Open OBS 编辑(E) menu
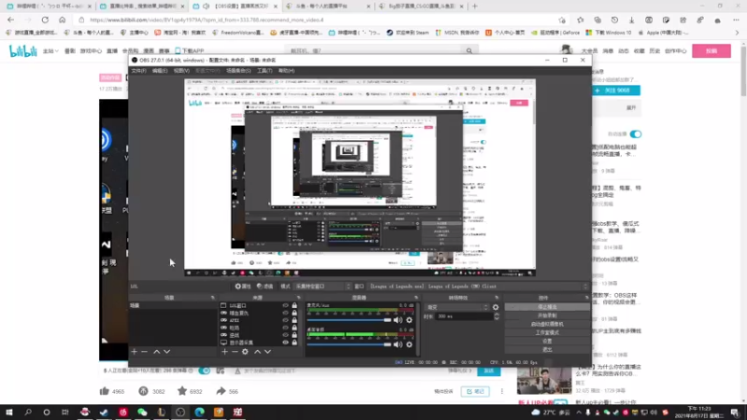The image size is (747, 420). click(160, 71)
